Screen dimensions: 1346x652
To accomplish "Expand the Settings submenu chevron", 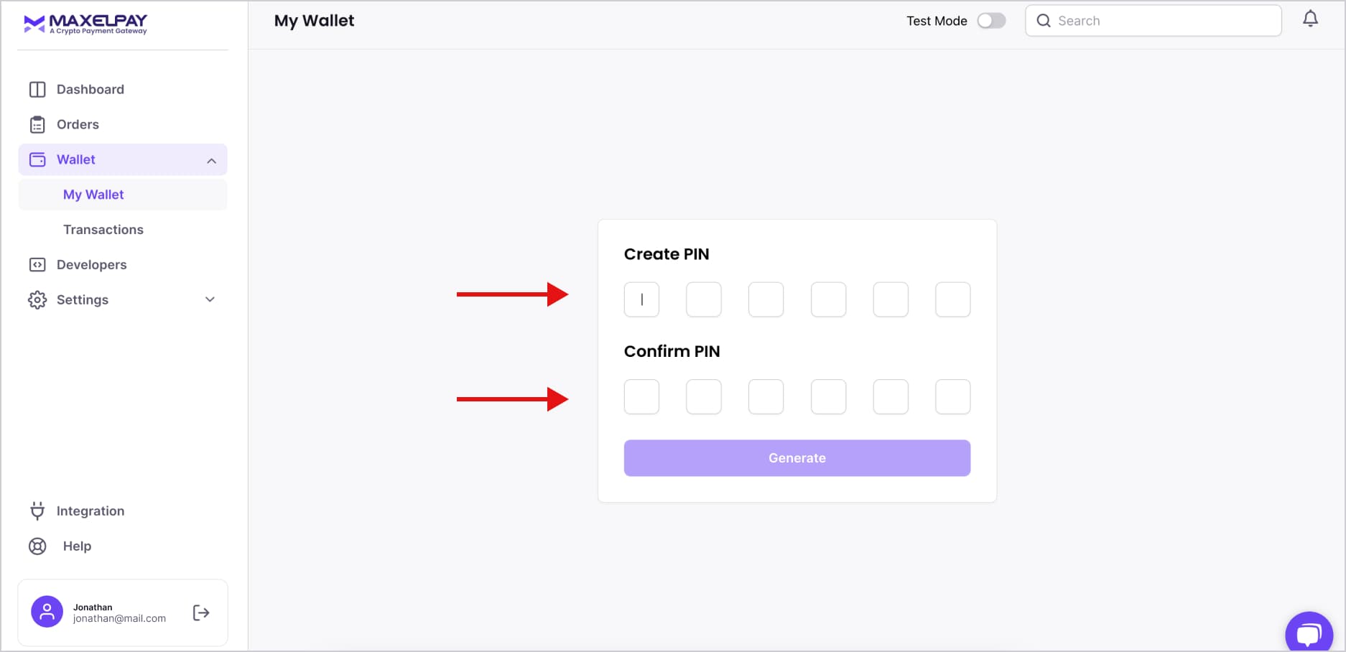I will [210, 299].
